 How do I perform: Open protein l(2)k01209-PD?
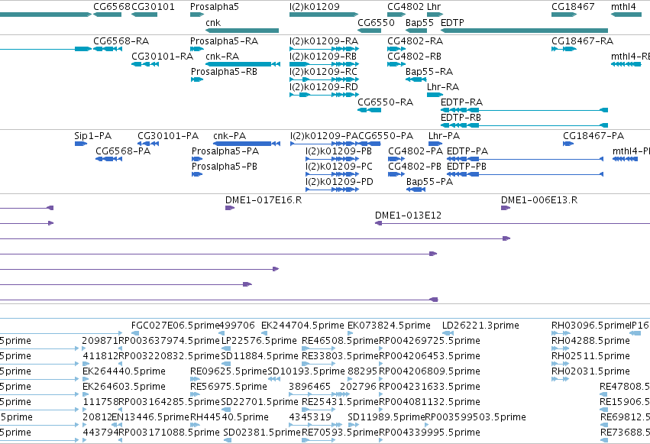(x=332, y=190)
